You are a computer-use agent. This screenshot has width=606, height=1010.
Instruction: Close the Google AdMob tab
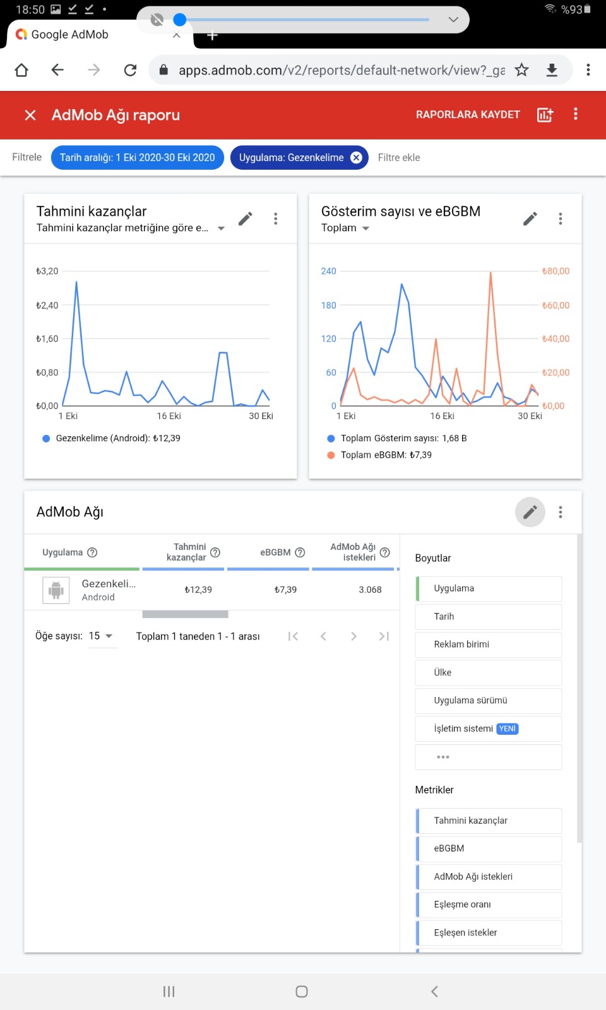177,35
